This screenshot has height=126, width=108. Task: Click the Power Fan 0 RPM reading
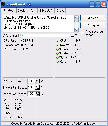[x=16, y=49]
